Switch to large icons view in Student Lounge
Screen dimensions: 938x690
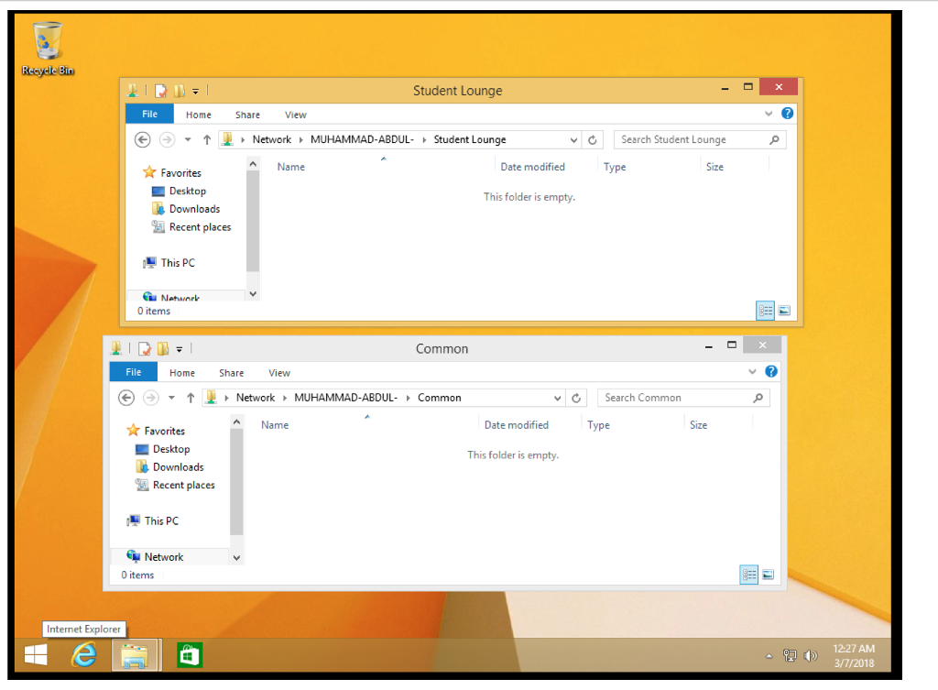[784, 311]
